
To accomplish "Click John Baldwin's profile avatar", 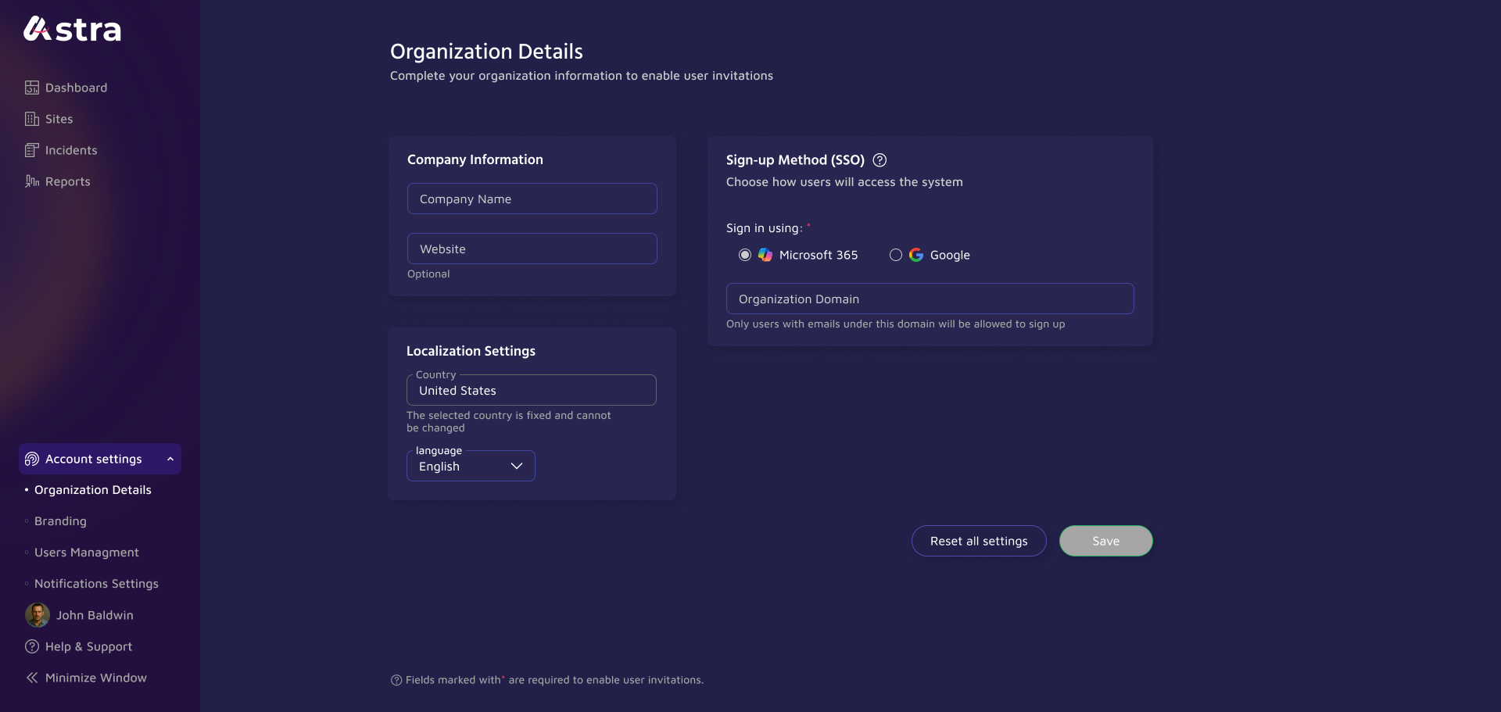I will tap(37, 615).
